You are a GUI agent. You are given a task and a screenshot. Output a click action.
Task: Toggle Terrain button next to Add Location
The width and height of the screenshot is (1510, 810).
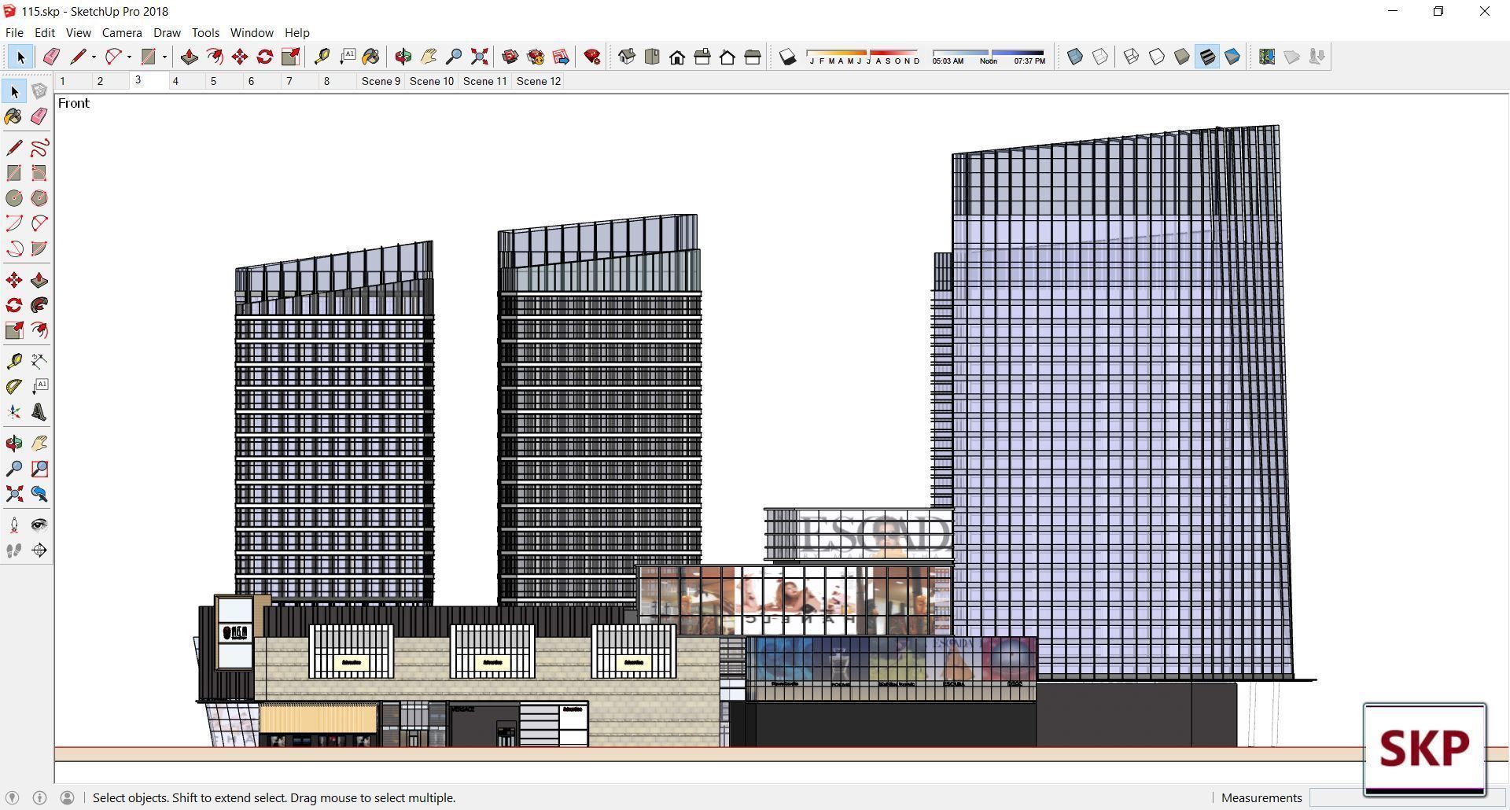pyautogui.click(x=1291, y=57)
